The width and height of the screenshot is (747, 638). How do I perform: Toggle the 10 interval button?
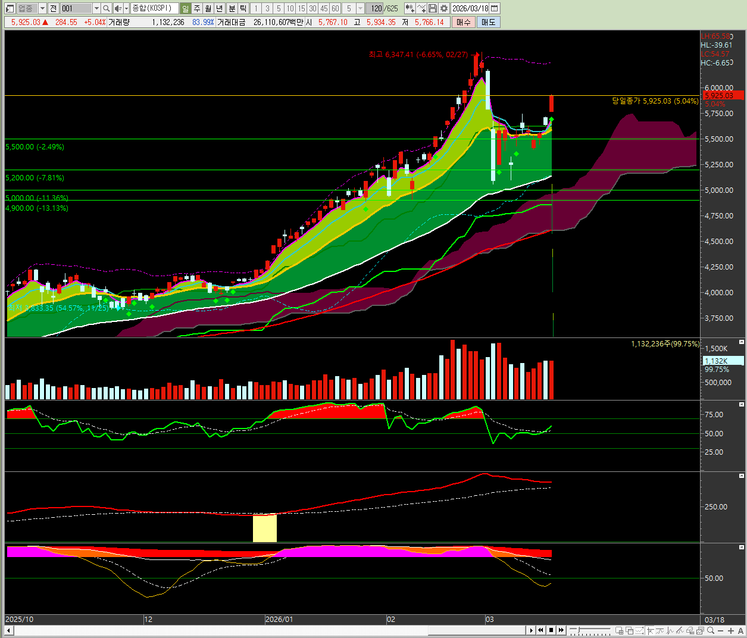coord(290,8)
